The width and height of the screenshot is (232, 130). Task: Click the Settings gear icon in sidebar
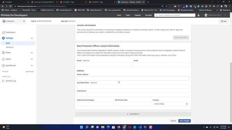click(x=3, y=38)
